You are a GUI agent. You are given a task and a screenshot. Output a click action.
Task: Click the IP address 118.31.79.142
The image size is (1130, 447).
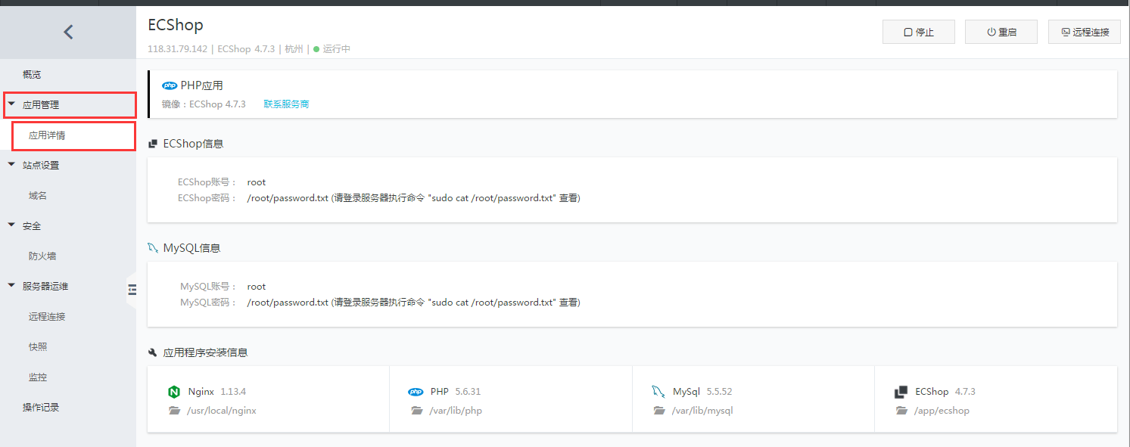[x=177, y=49]
